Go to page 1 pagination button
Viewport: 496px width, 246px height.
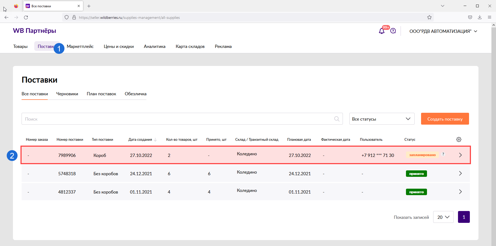[464, 217]
